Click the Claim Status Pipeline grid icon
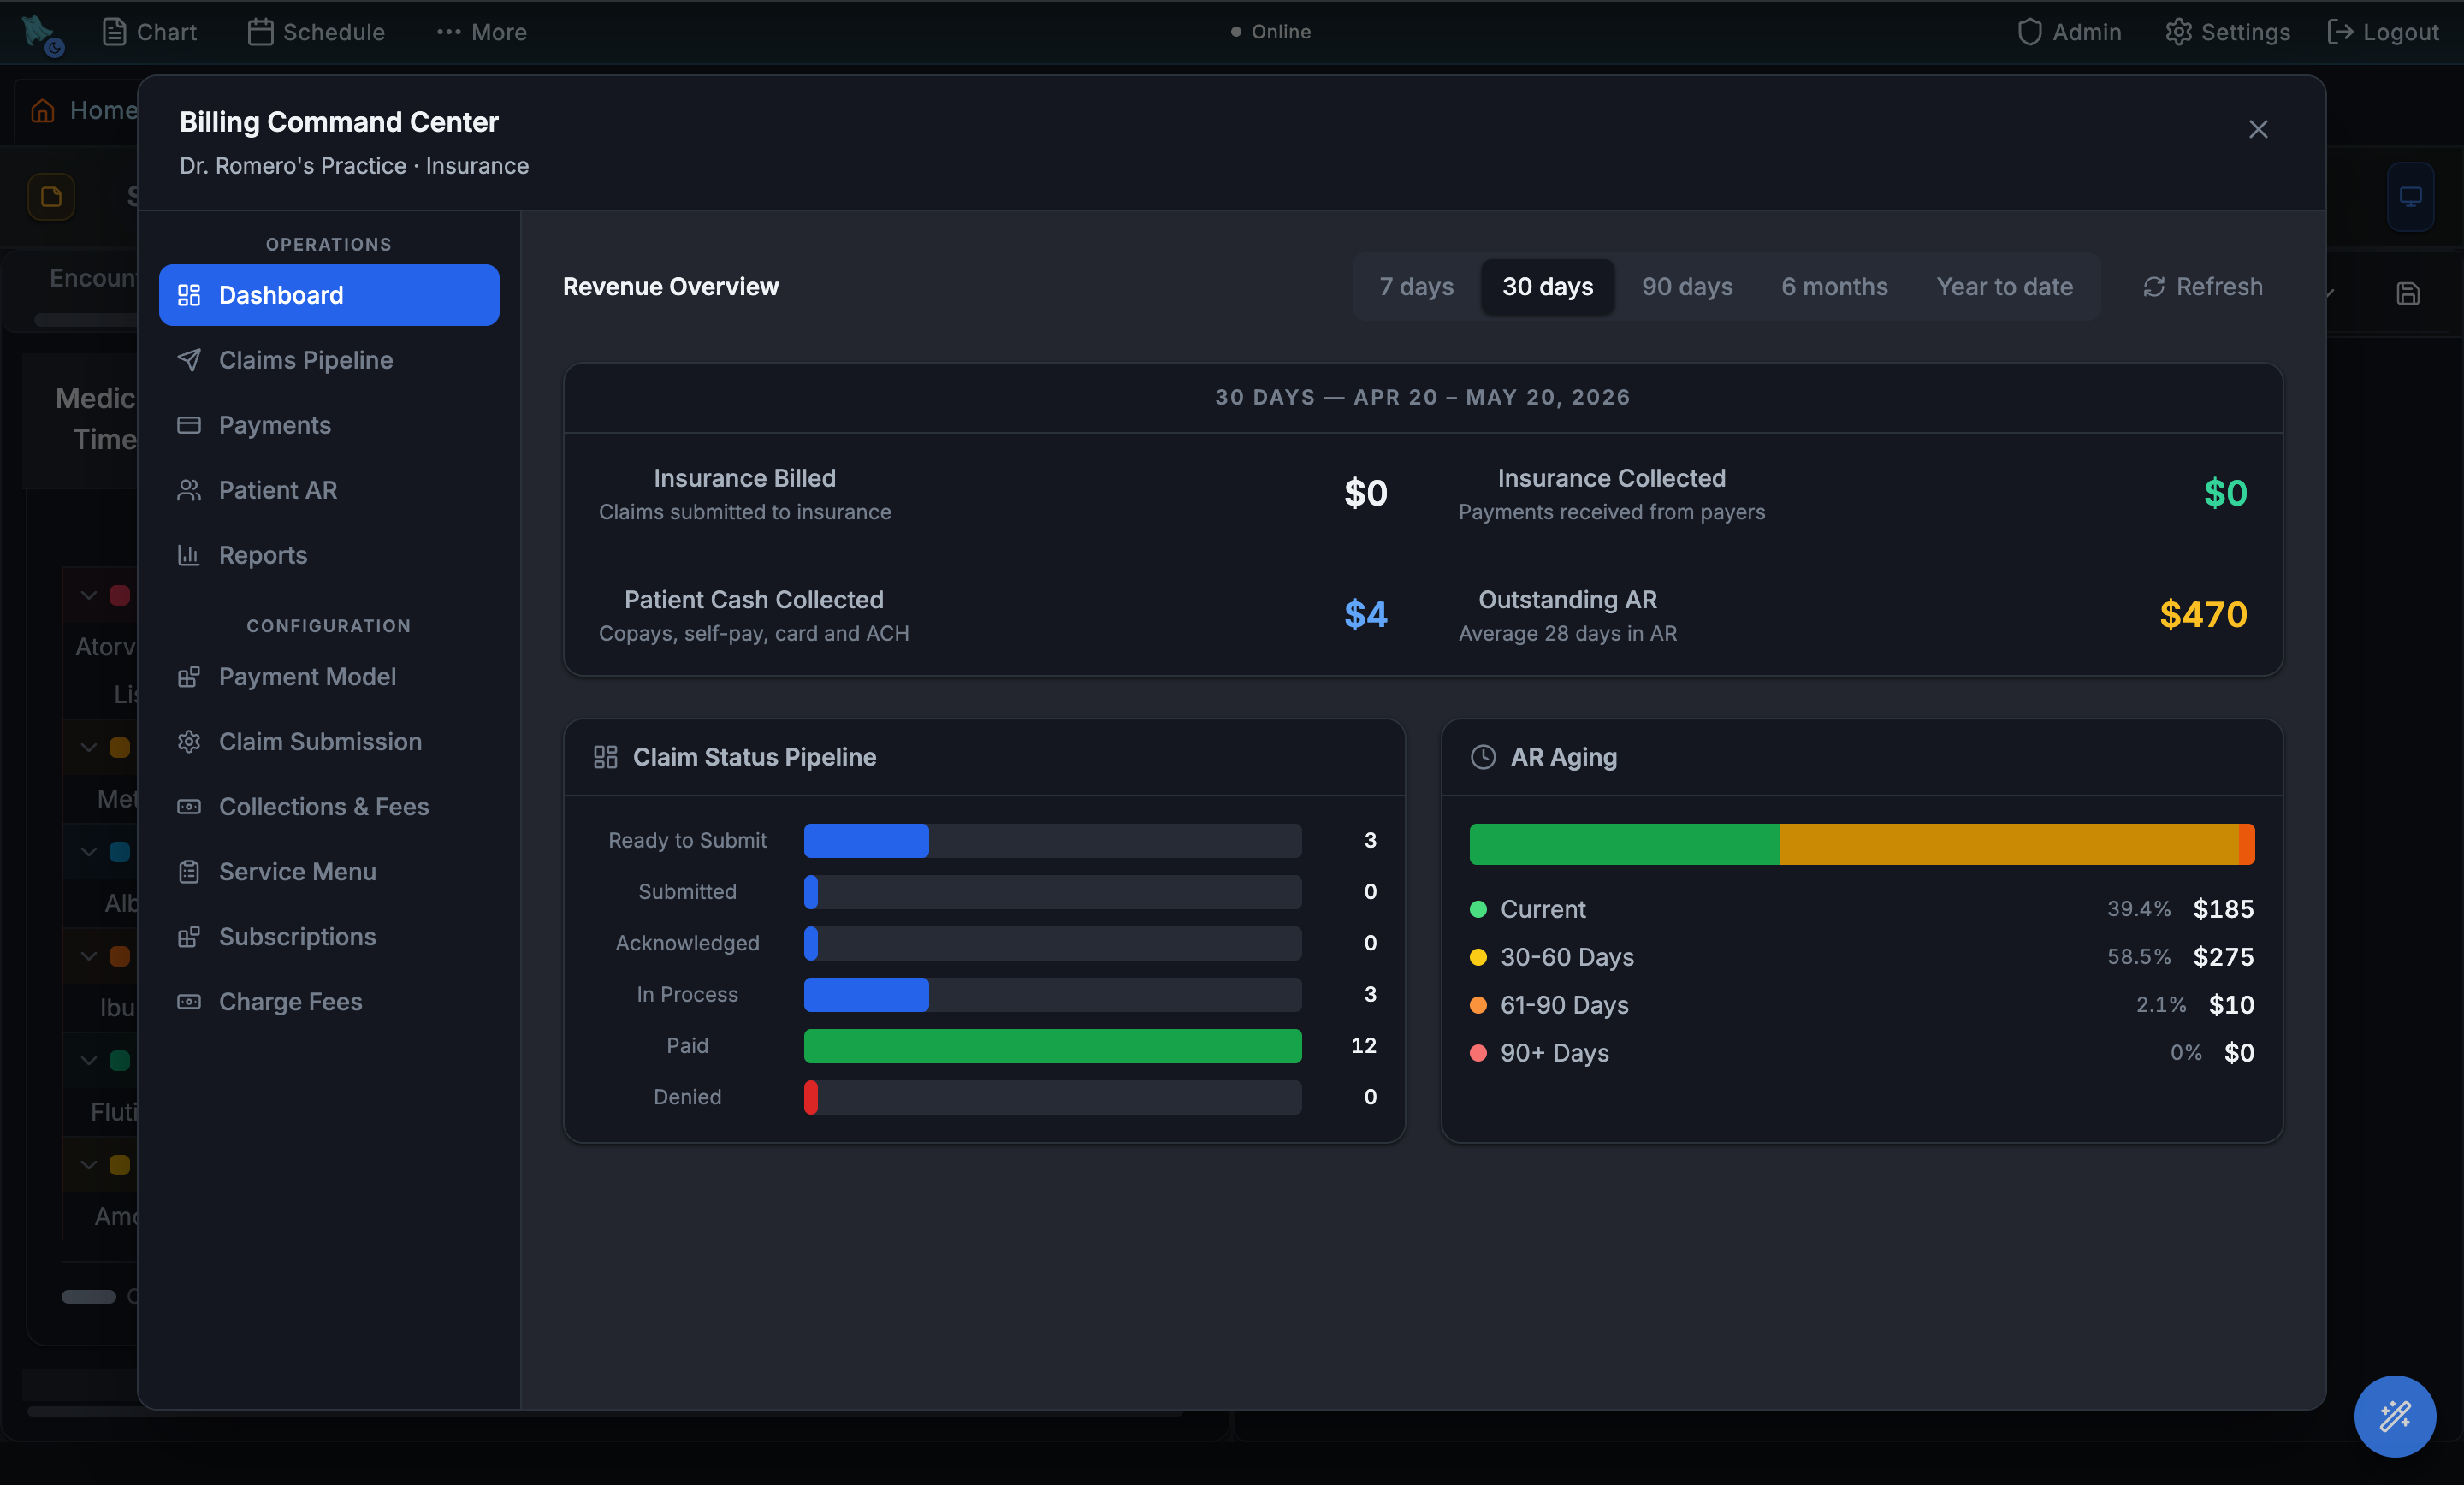This screenshot has height=1485, width=2464. (605, 757)
